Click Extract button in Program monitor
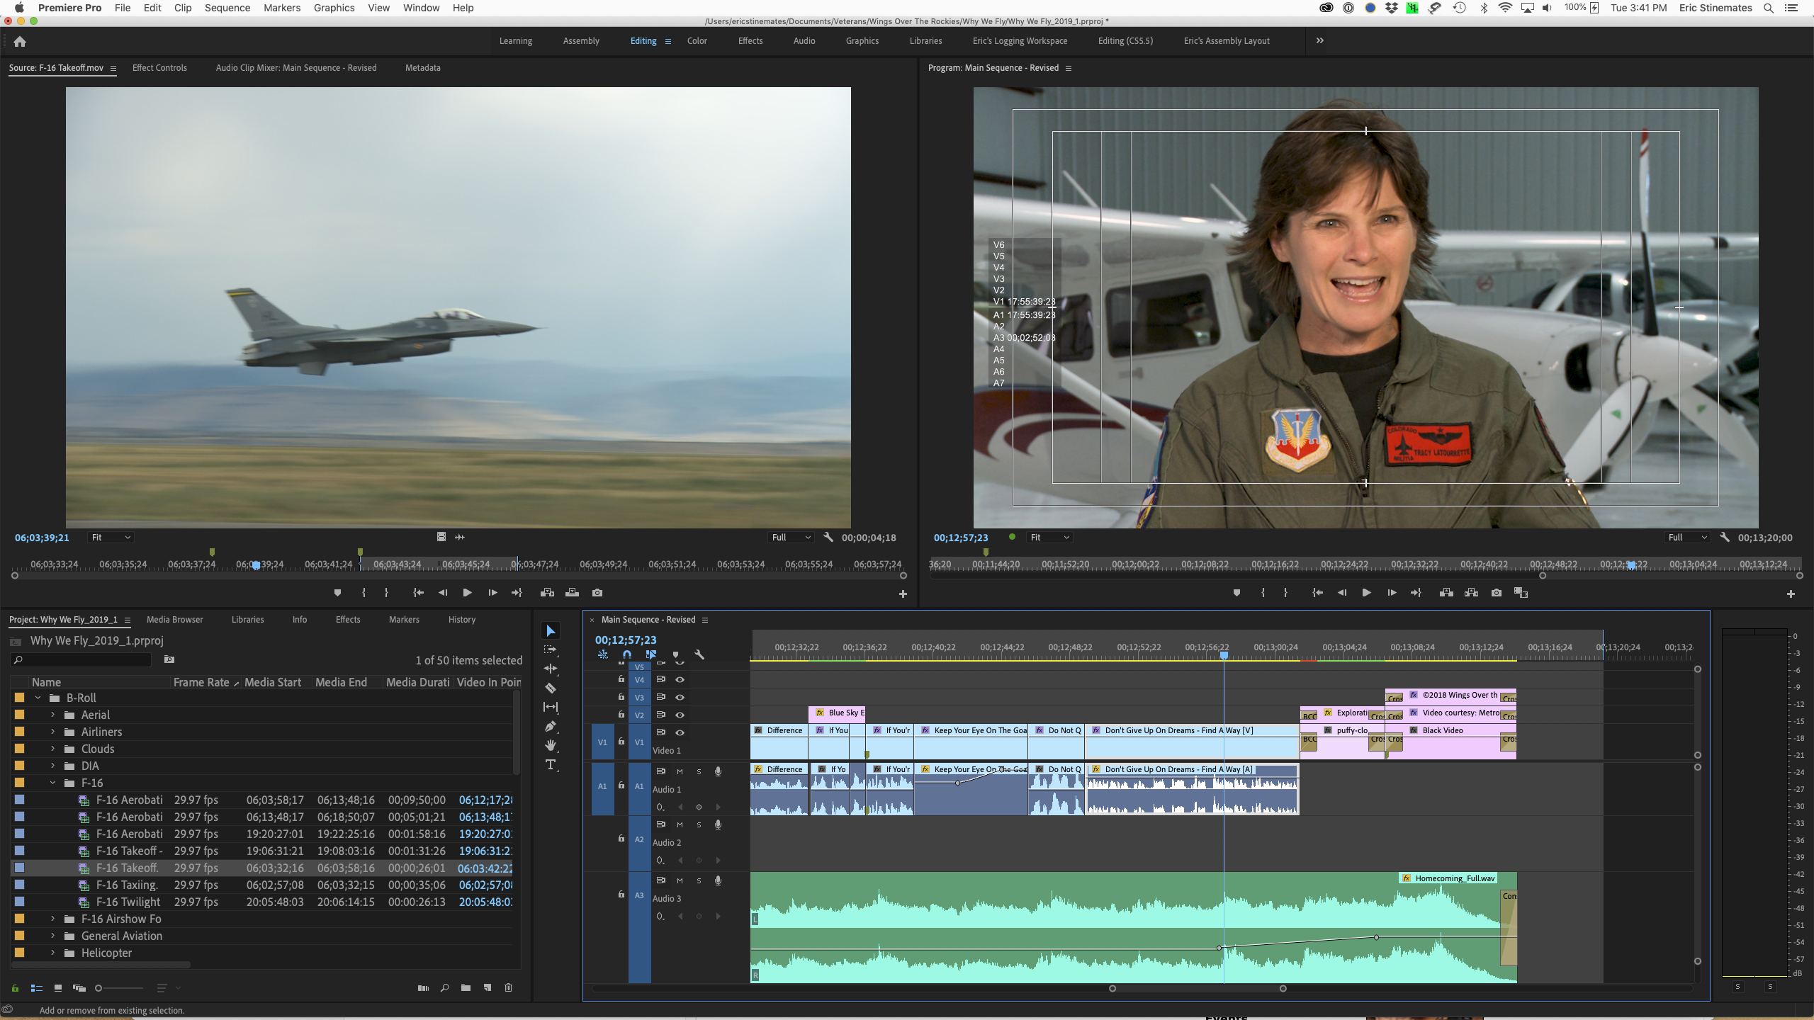The width and height of the screenshot is (1814, 1020). 1471,593
